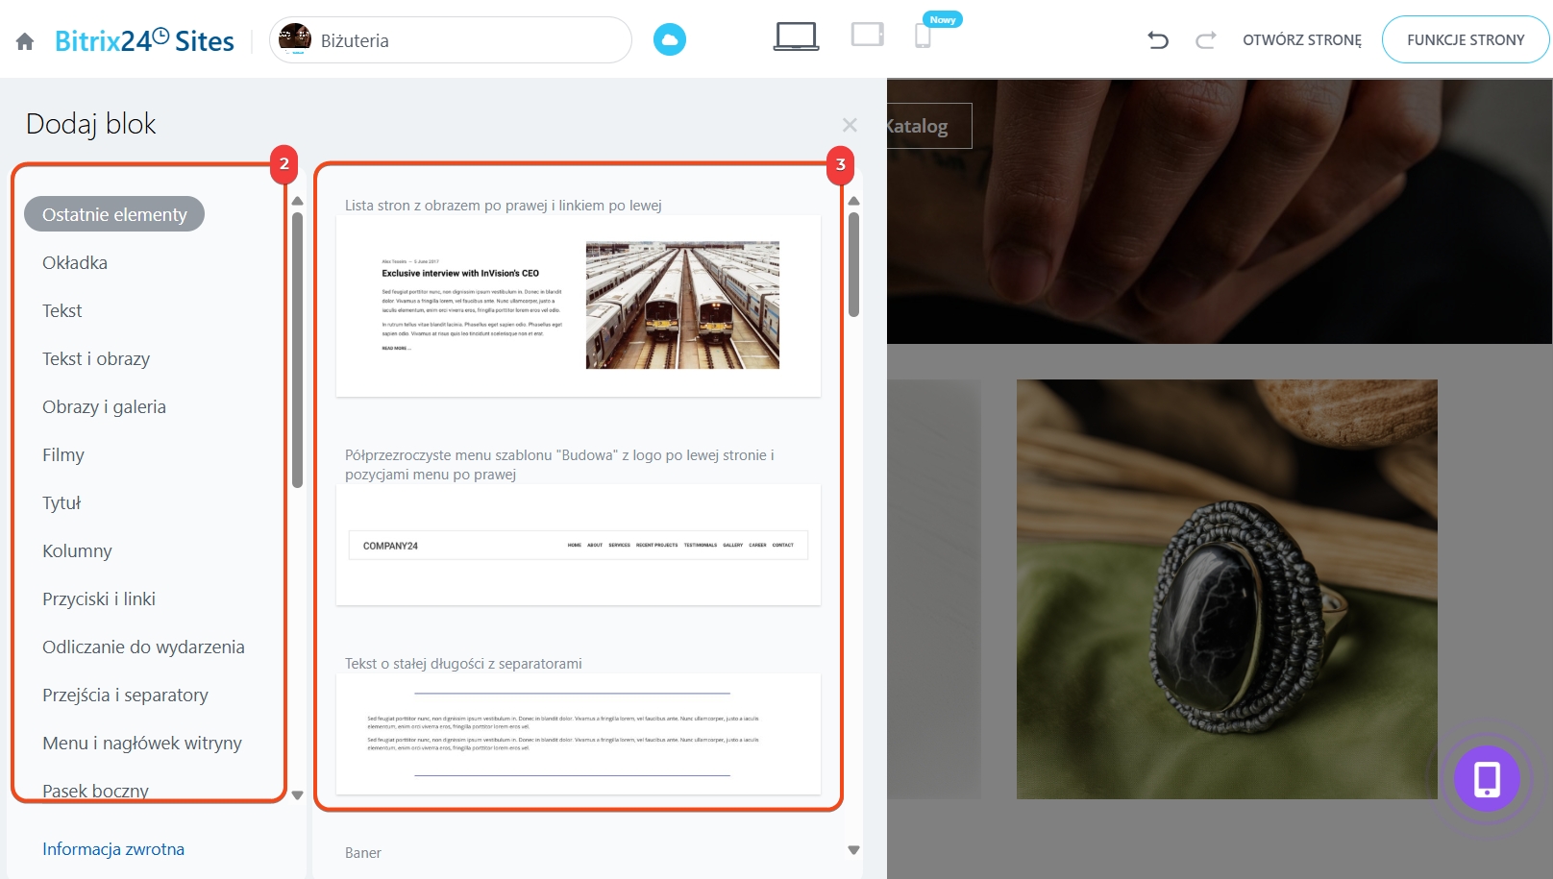Undo the last change
Image resolution: width=1553 pixels, height=879 pixels.
pyautogui.click(x=1158, y=39)
